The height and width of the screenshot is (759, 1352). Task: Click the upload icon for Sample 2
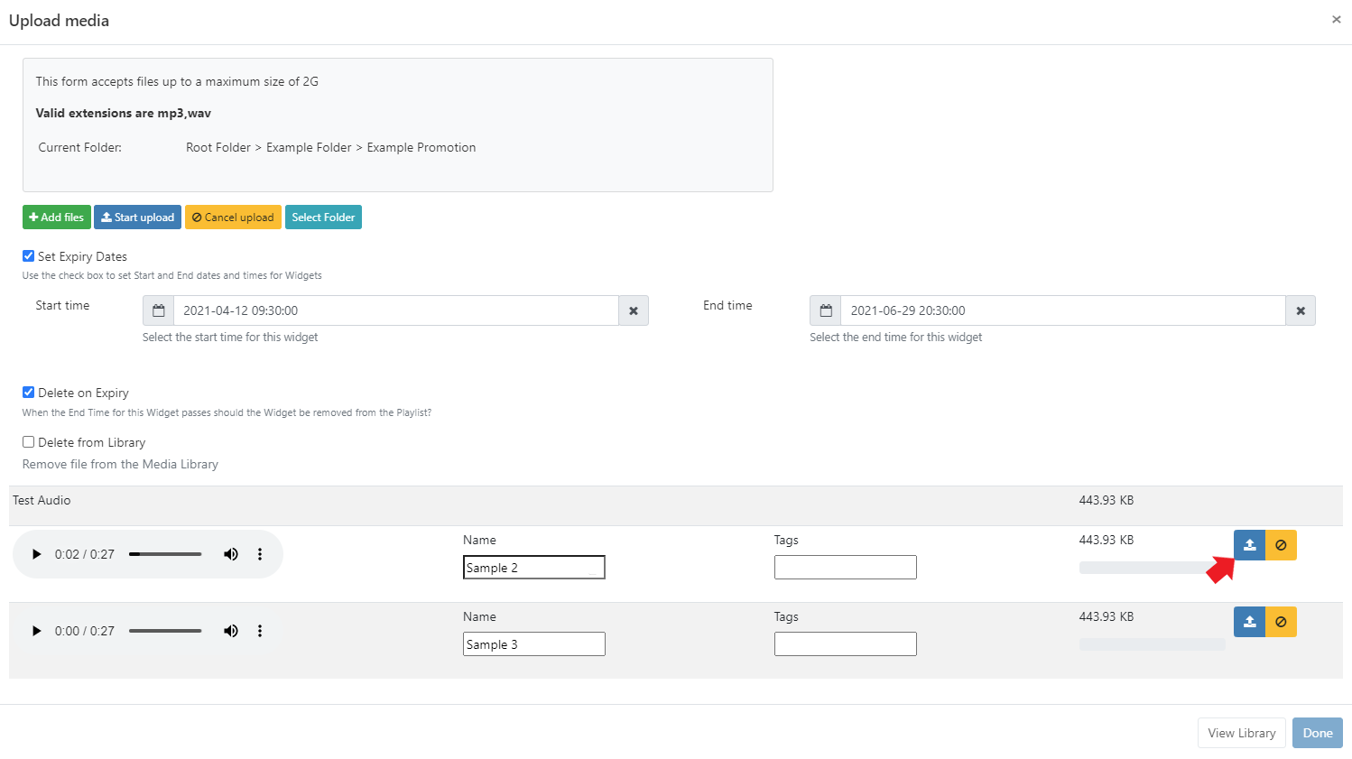(x=1249, y=545)
